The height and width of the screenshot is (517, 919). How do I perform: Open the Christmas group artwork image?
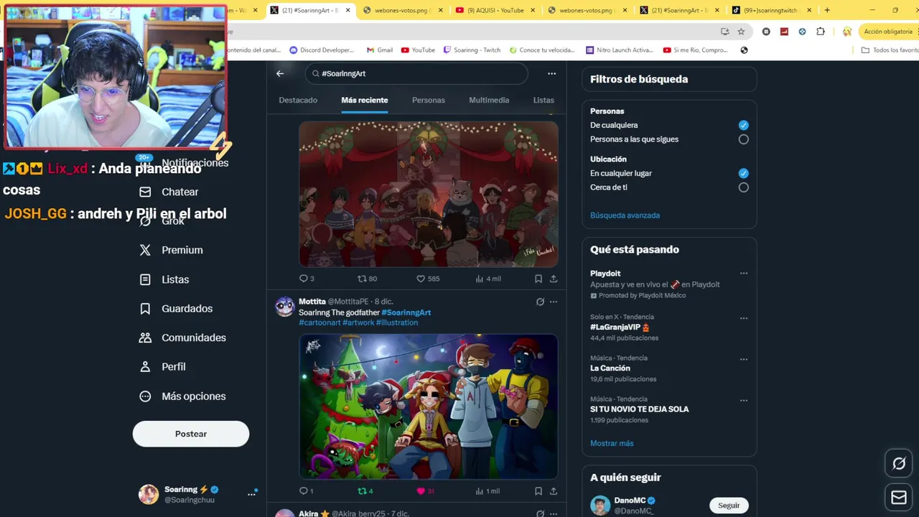tap(429, 194)
